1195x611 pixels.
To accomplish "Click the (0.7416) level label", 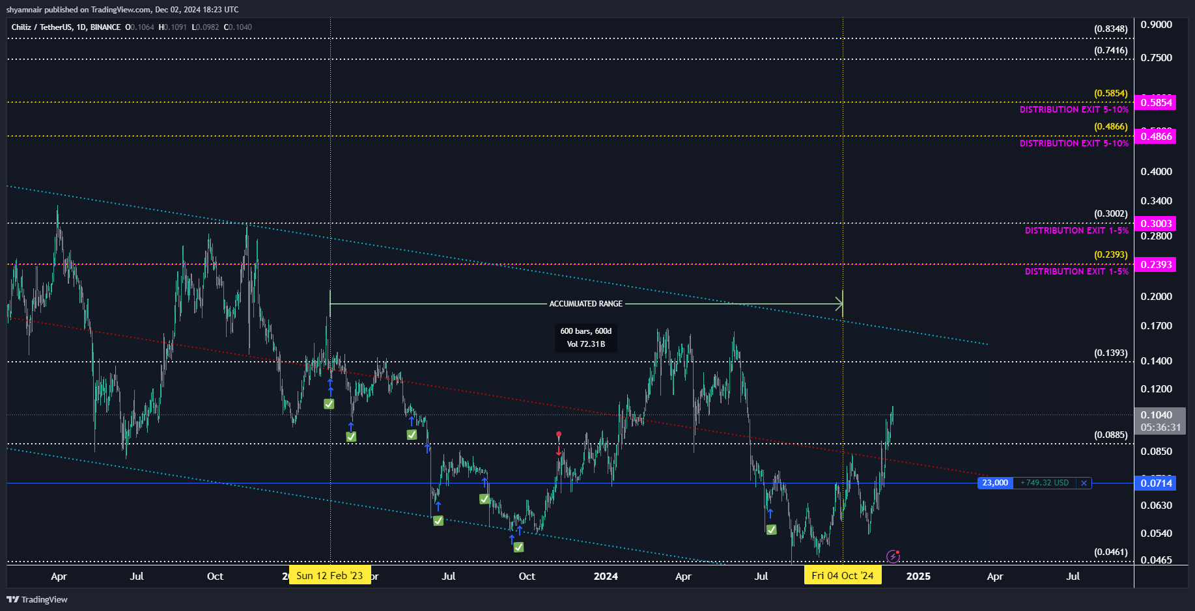I will click(x=1110, y=51).
